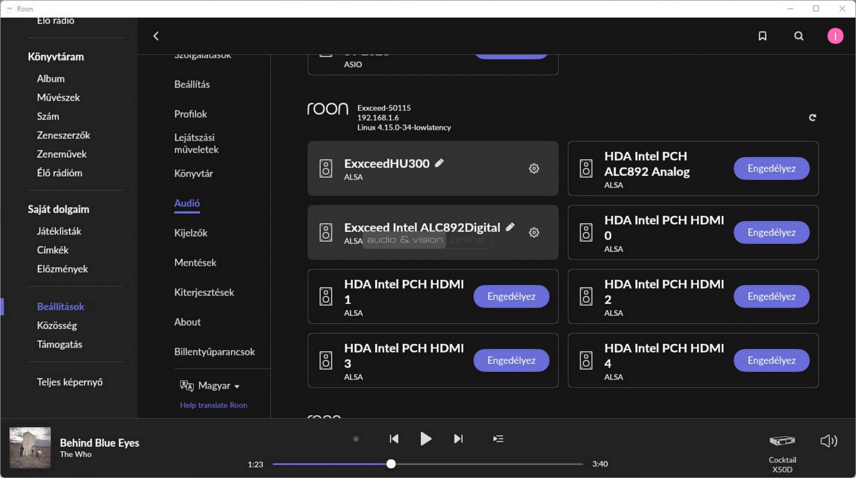The image size is (856, 478).
Task: Open the Mentések tab
Action: (x=195, y=263)
